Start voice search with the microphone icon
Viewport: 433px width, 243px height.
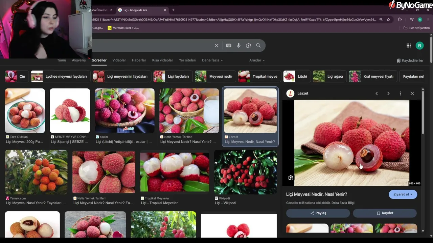(238, 46)
